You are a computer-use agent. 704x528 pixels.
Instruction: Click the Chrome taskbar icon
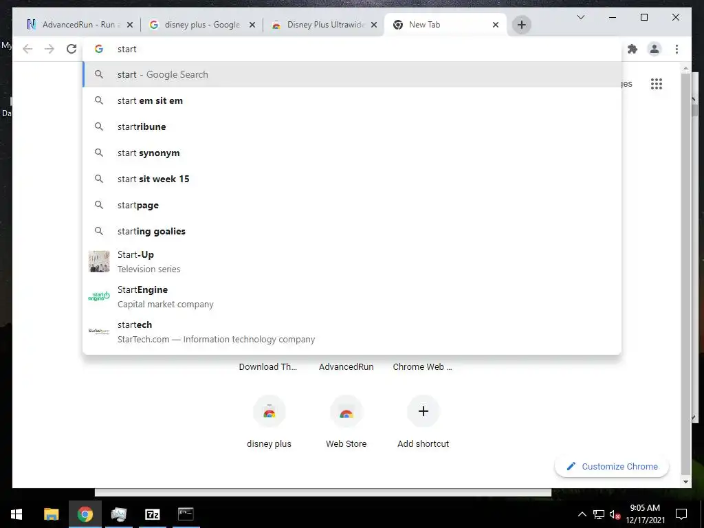(x=85, y=514)
